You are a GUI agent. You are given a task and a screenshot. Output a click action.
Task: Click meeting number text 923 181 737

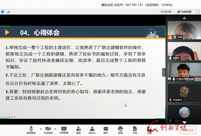(x=134, y=5)
